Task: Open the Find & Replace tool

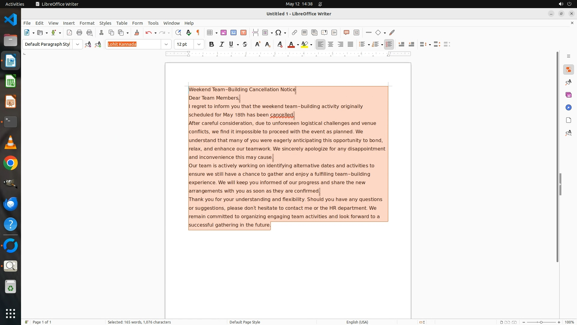Action: 178,32
